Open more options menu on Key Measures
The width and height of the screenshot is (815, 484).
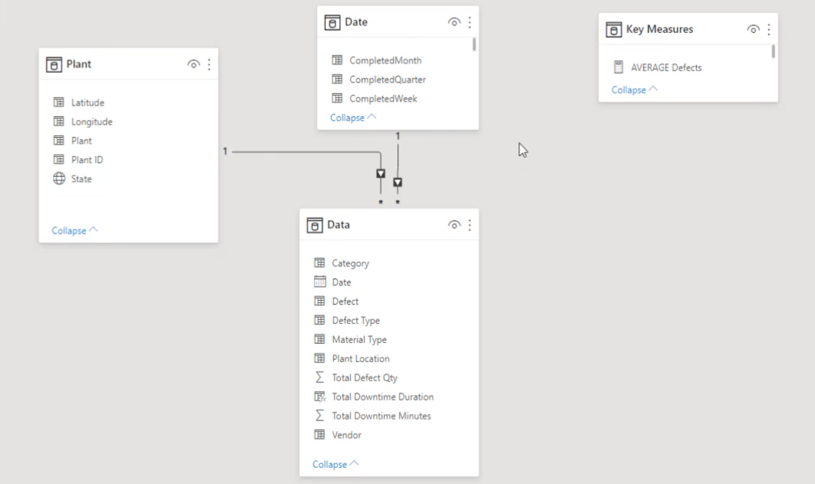tap(769, 29)
